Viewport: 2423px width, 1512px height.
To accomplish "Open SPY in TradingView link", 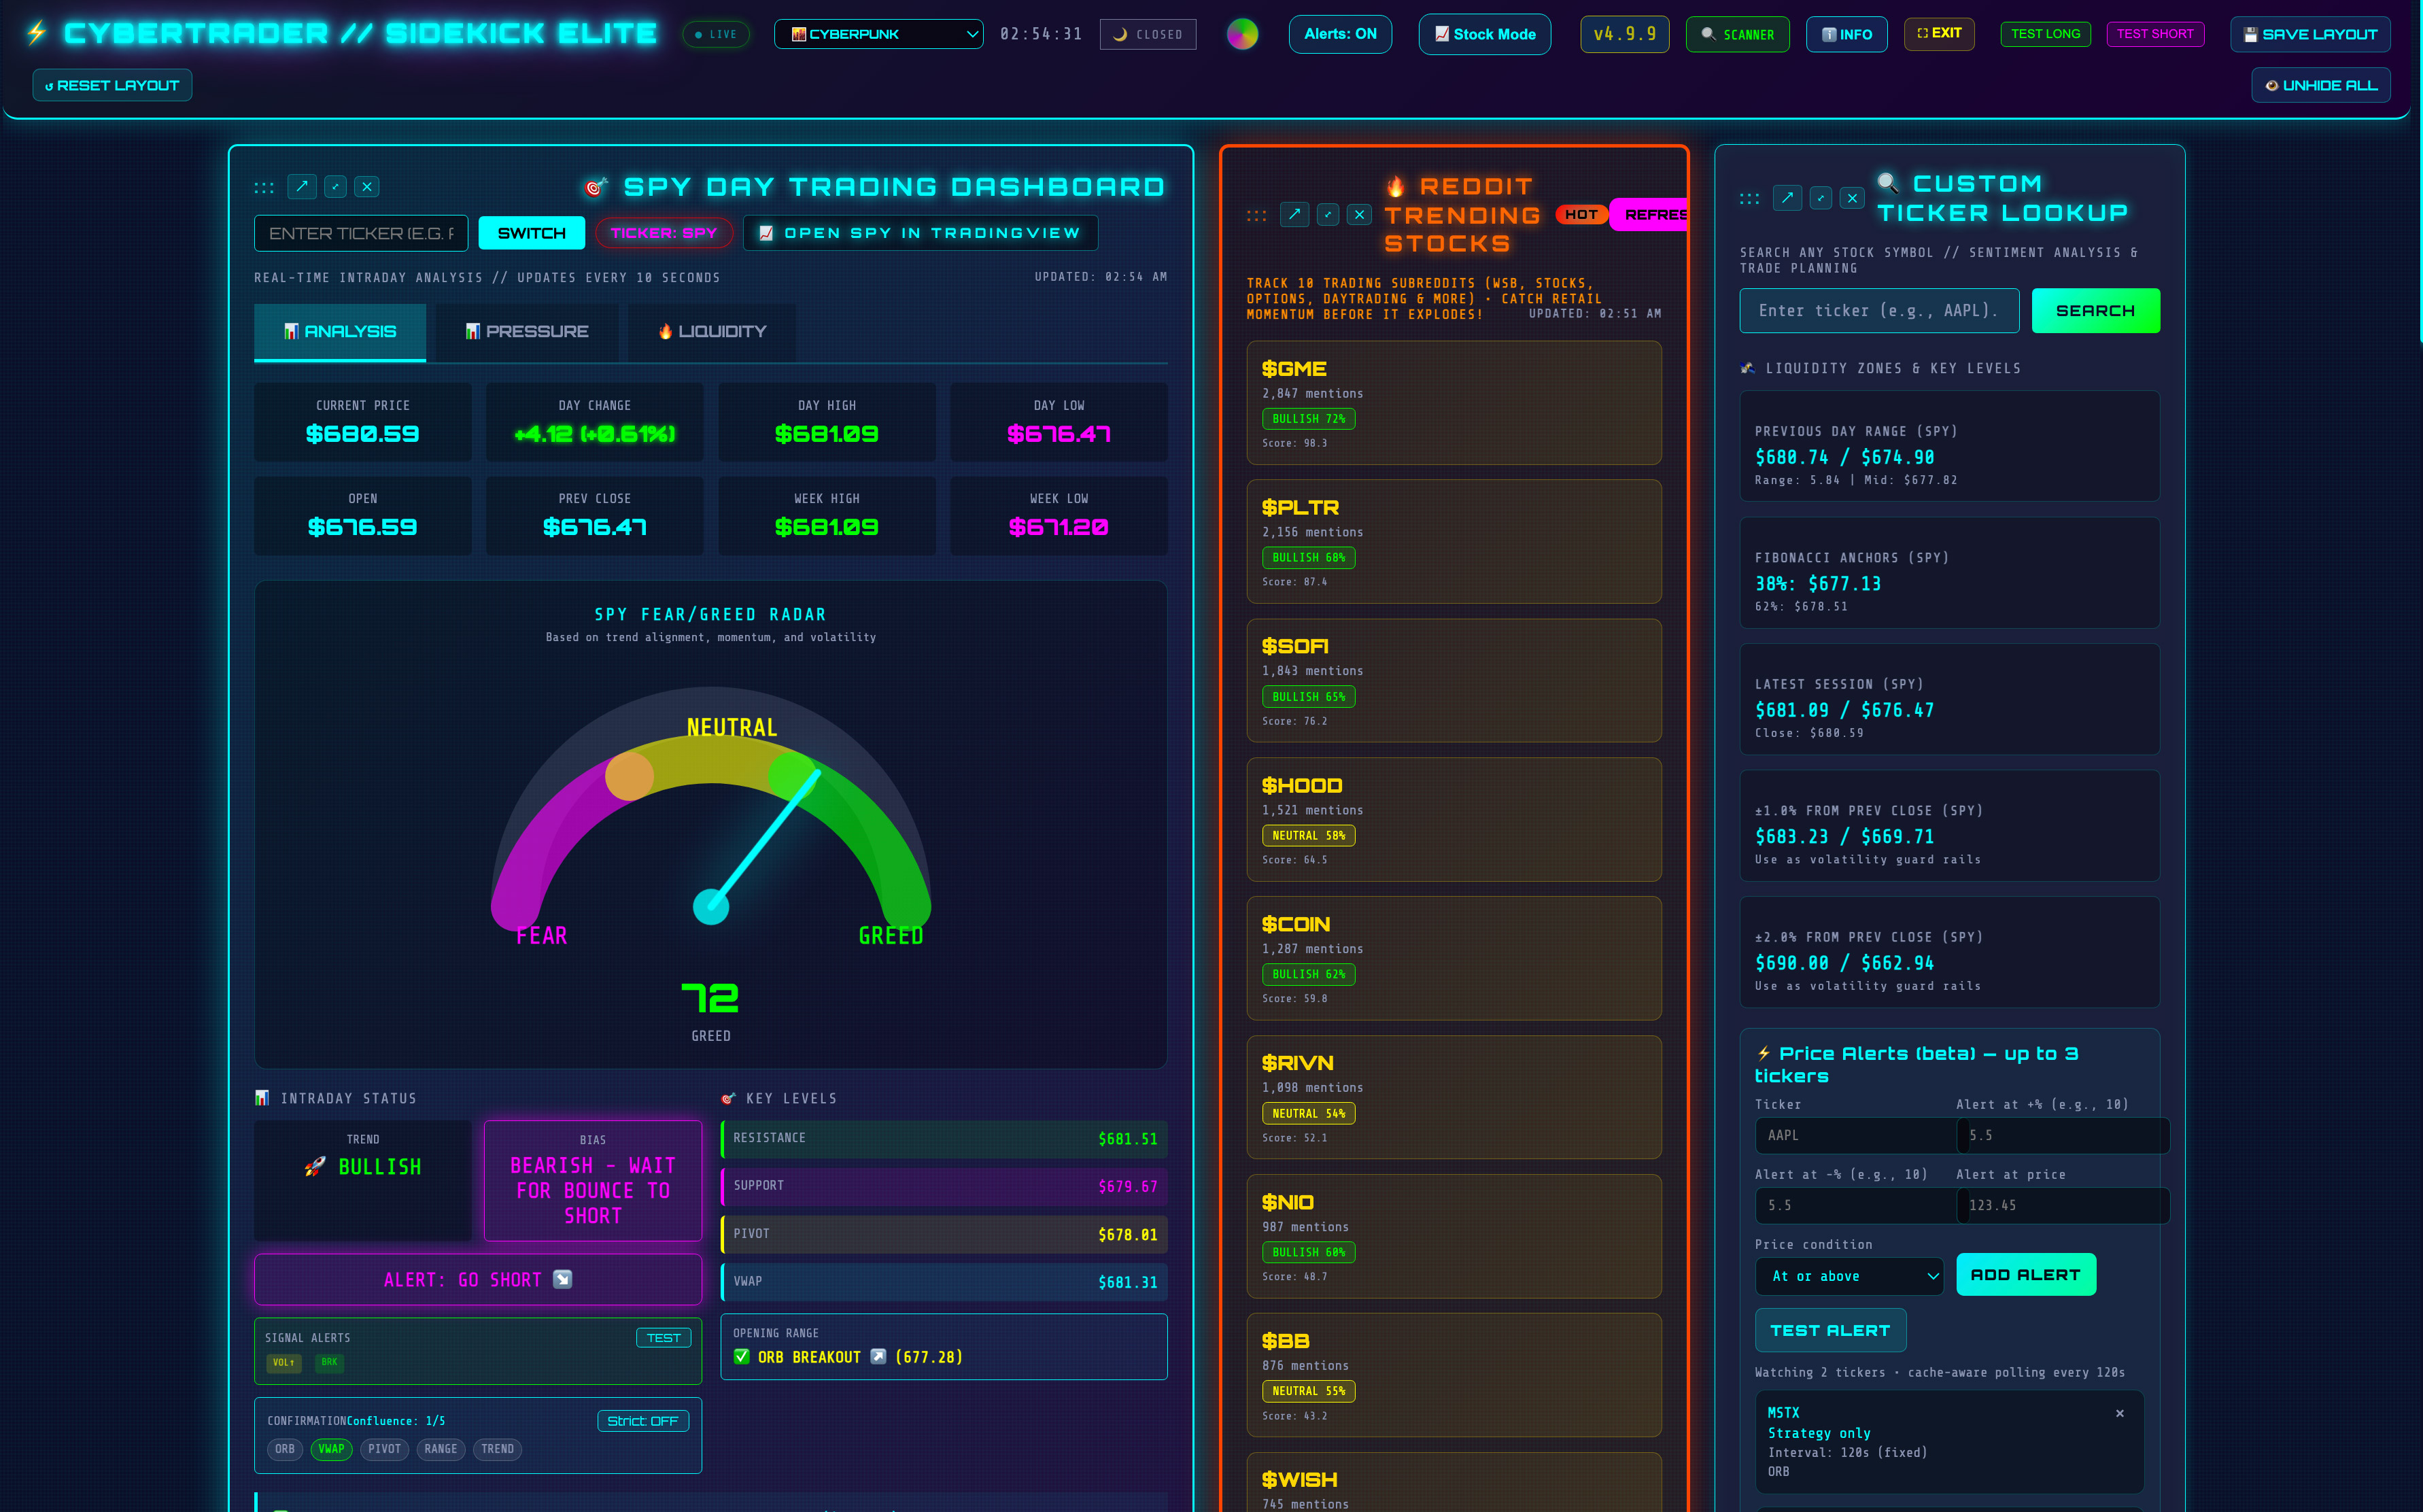I will [920, 233].
